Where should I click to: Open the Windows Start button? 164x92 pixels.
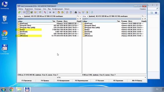[x=3, y=90]
